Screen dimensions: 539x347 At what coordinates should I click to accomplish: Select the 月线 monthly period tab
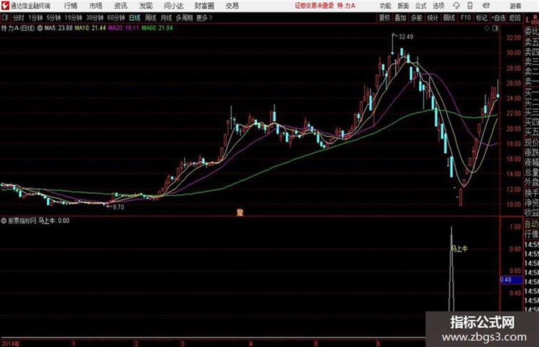click(166, 18)
